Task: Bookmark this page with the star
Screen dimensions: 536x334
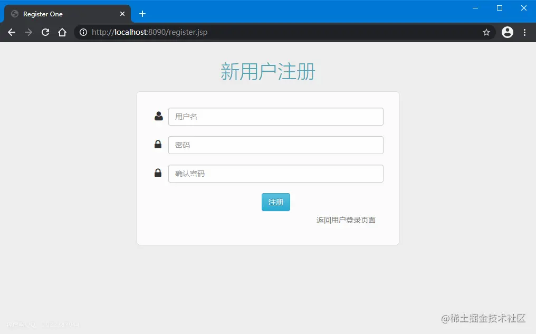Action: tap(486, 32)
